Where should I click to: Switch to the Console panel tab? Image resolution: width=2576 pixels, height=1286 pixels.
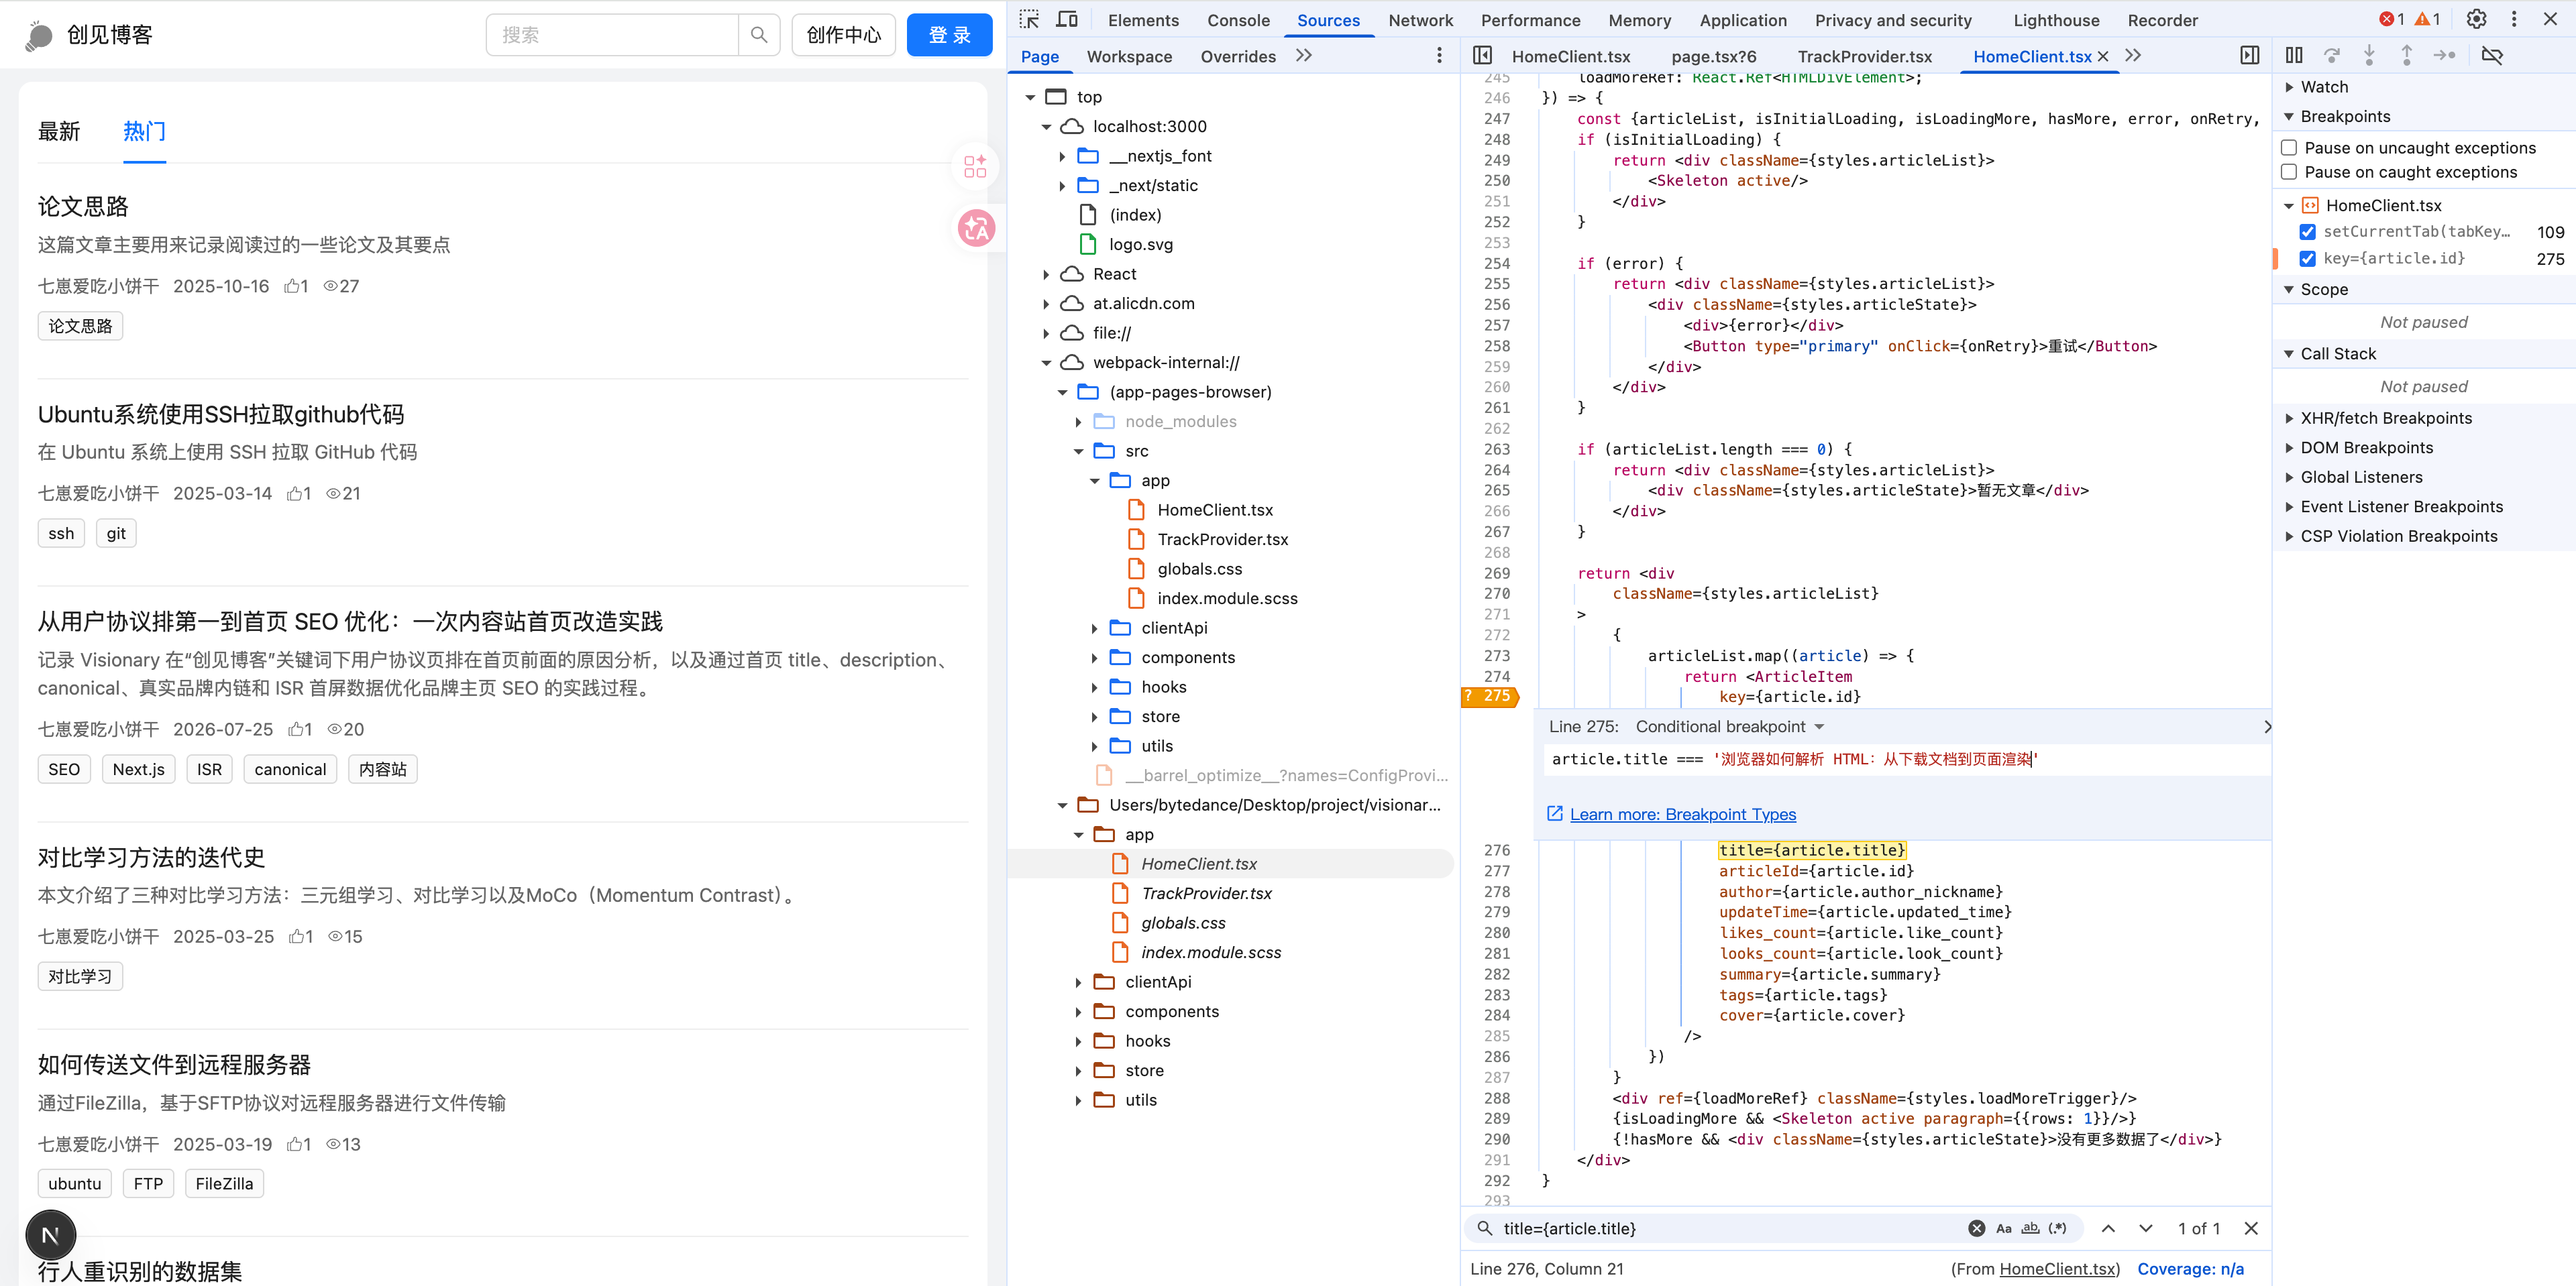pos(1238,21)
